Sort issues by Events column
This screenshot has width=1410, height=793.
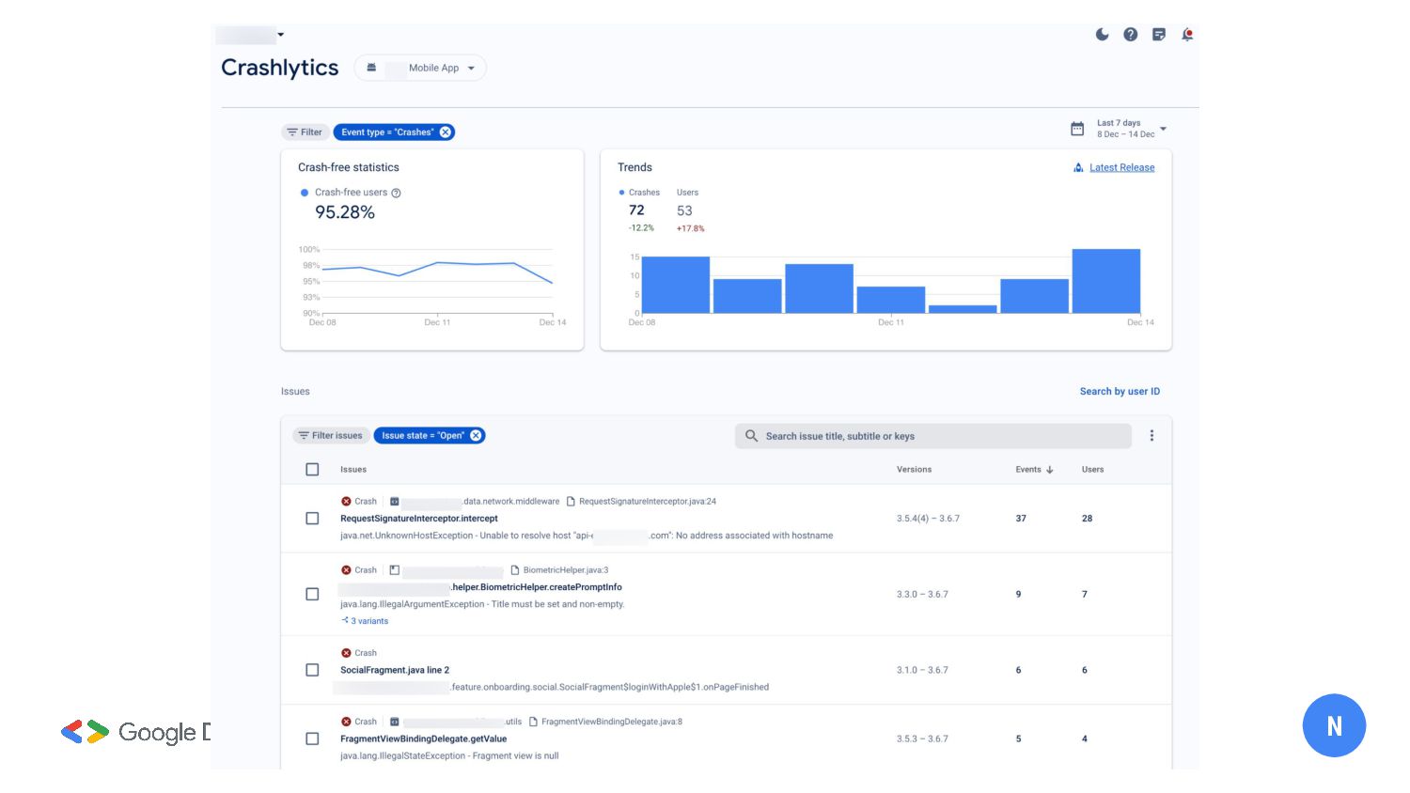point(1034,470)
